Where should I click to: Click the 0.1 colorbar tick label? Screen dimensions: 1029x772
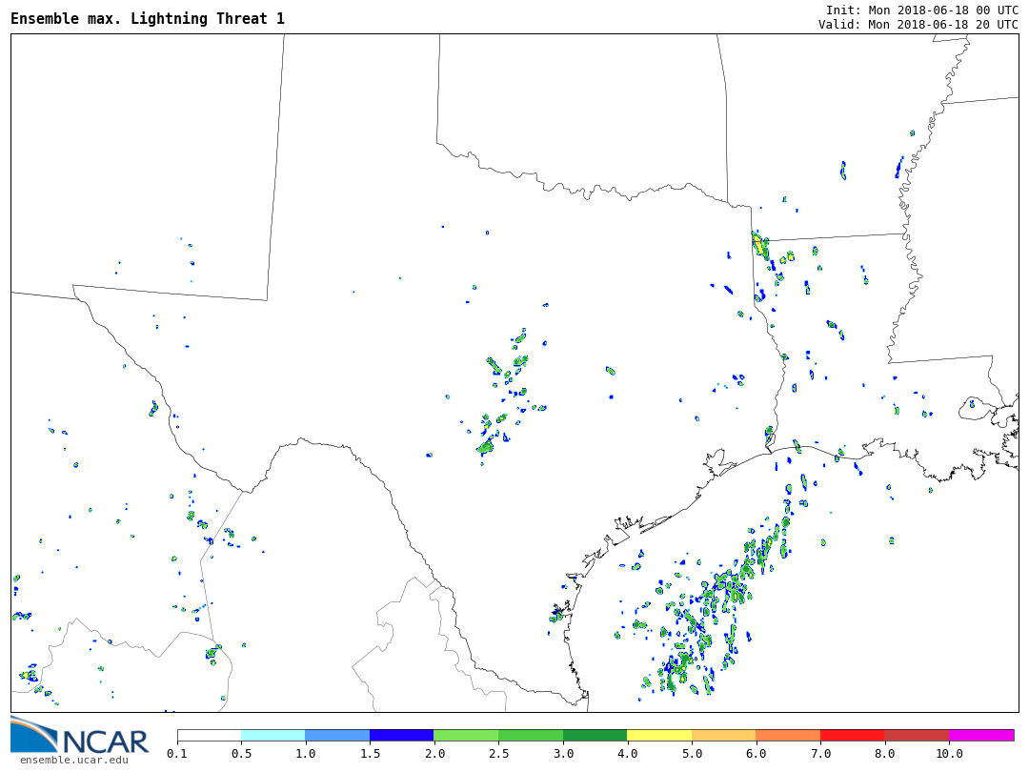[177, 754]
